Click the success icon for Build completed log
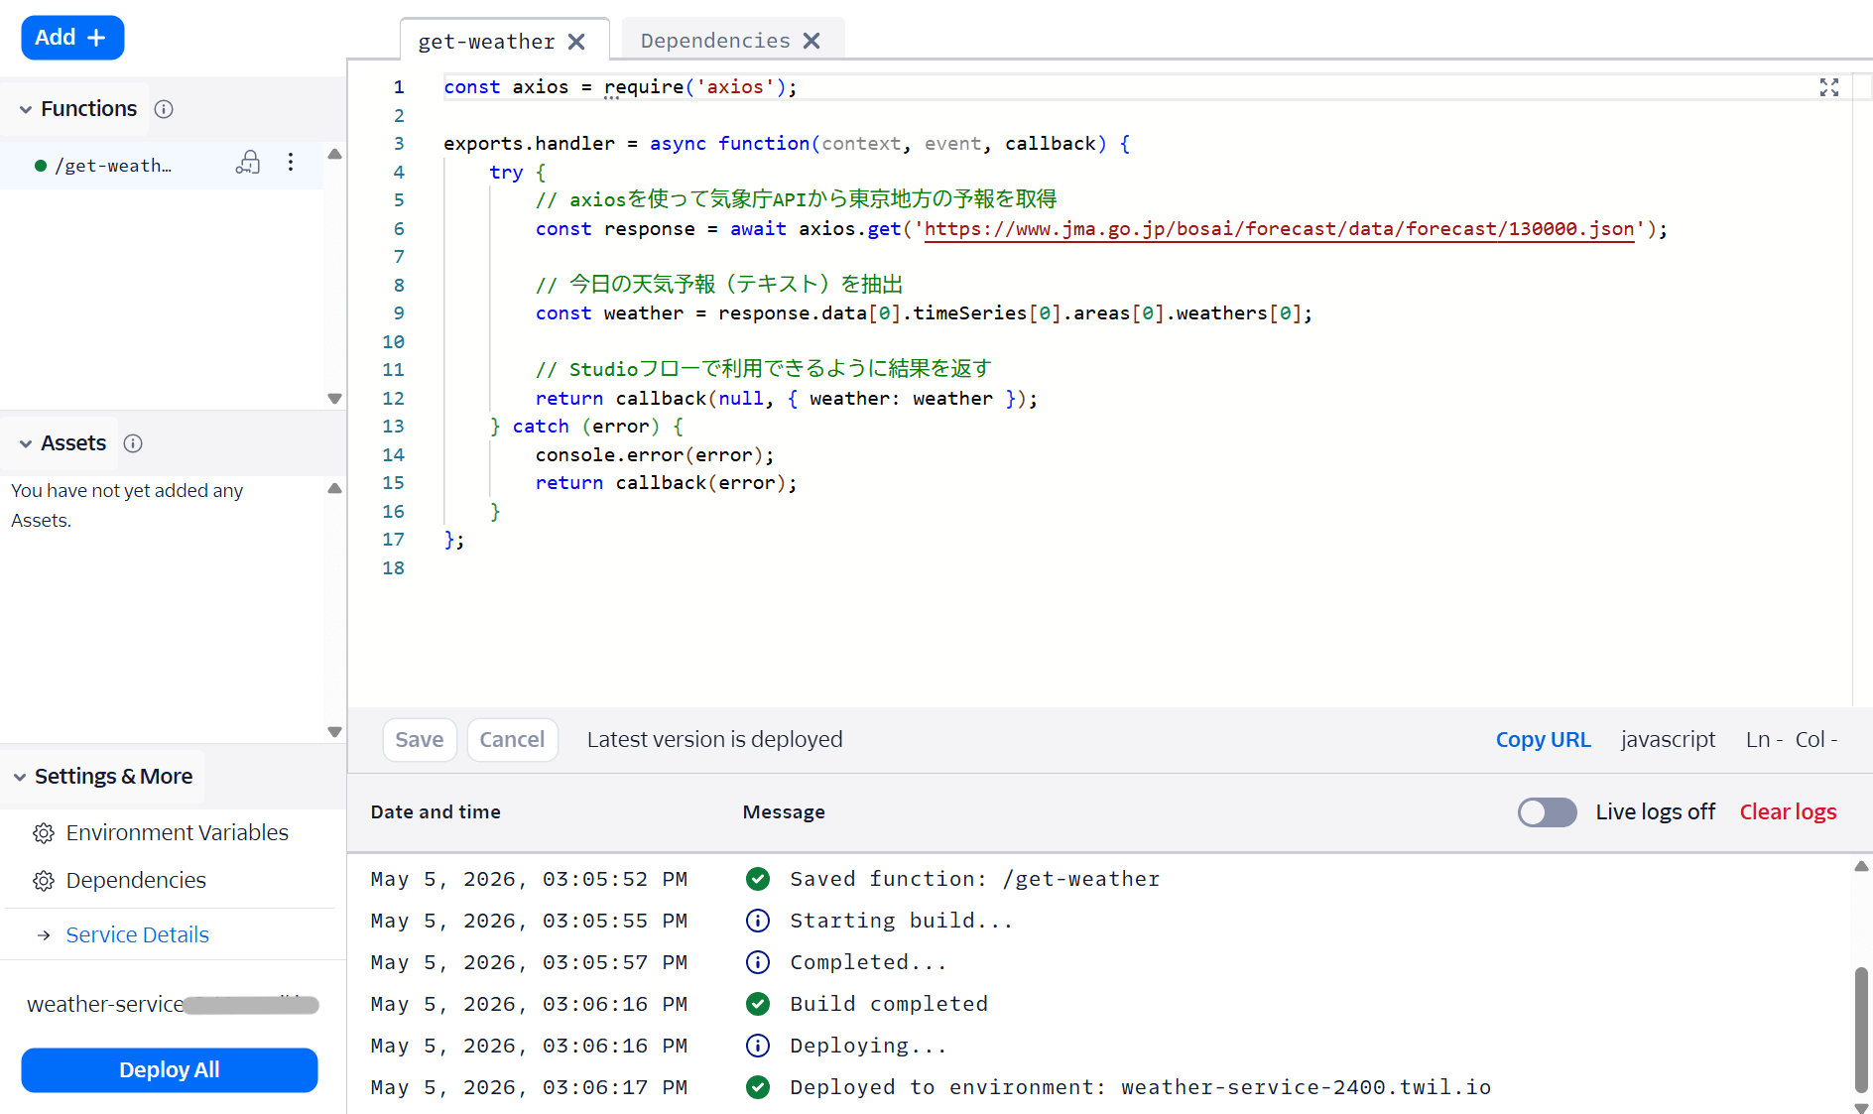The image size is (1873, 1114). click(758, 1004)
